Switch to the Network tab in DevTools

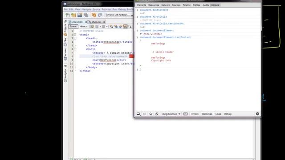coord(166,5)
